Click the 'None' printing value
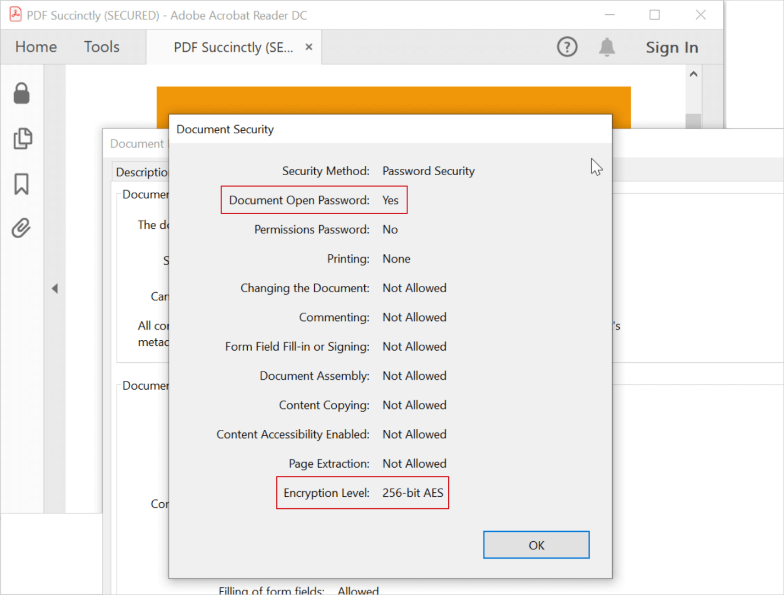Viewport: 784px width, 595px height. (x=397, y=259)
